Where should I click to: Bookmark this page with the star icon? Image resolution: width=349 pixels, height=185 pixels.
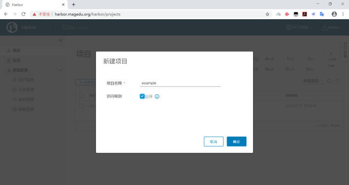[267, 14]
